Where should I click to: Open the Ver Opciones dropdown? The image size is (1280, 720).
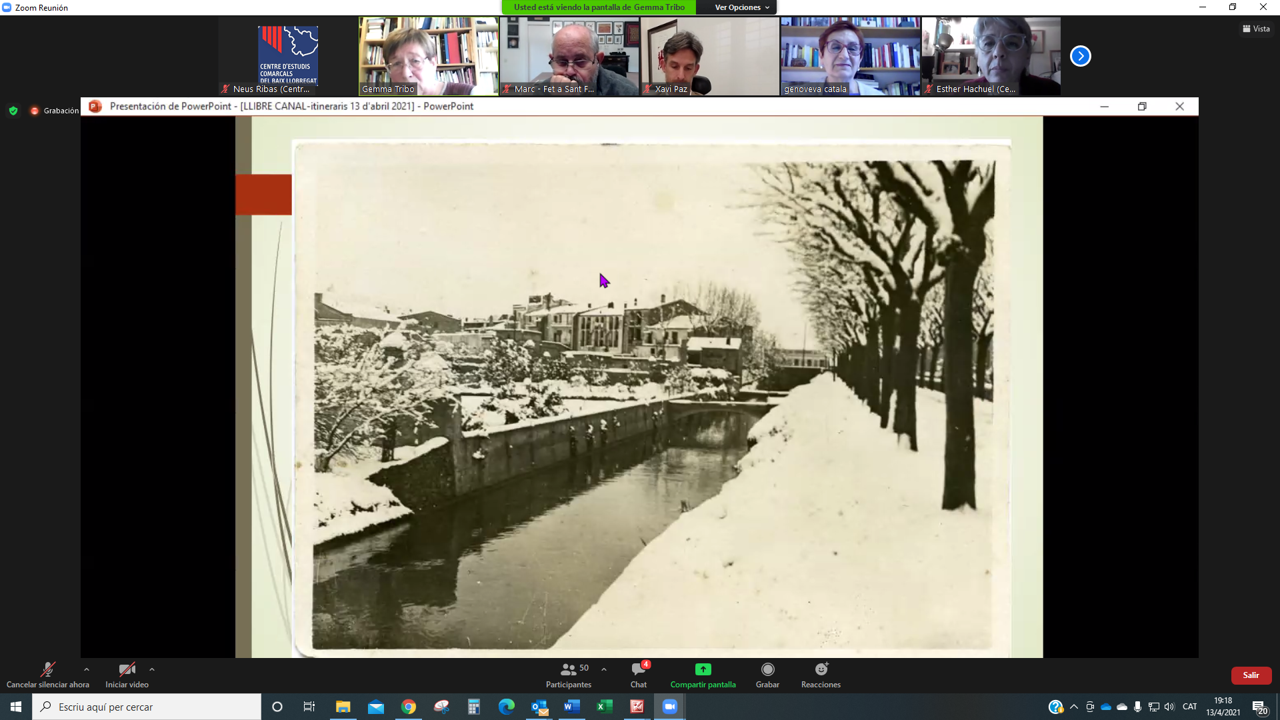pyautogui.click(x=741, y=7)
